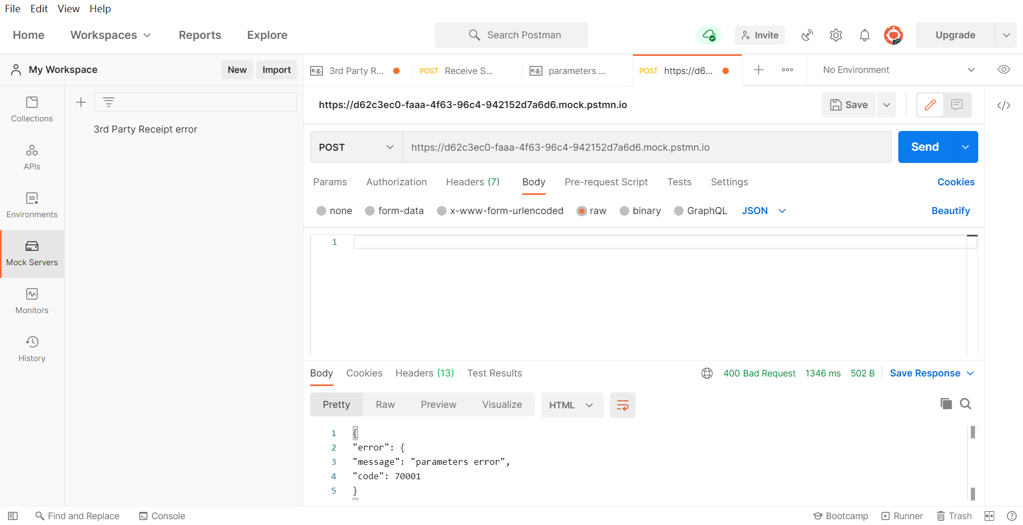Viewport: 1023px width, 525px height.
Task: Click the response body vertical scrollbar
Action: tap(973, 463)
